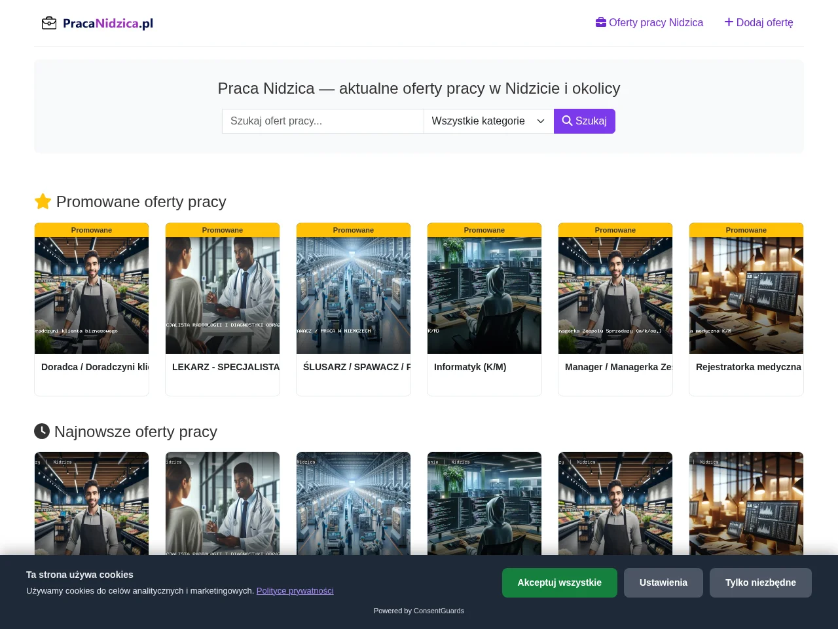Click the Ta strona używa cookies title
This screenshot has height=629, width=838.
(80, 575)
